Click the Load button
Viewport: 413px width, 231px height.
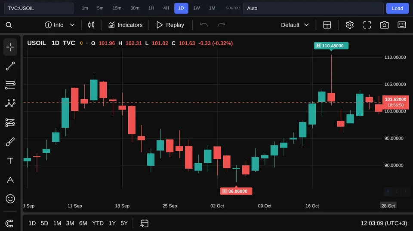[x=397, y=8]
